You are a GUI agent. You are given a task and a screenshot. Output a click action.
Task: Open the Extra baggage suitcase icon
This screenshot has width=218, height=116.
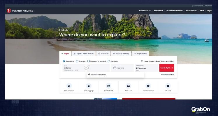(89, 86)
